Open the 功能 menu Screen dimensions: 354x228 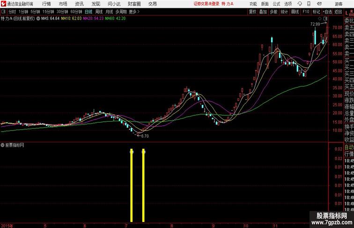253,4
